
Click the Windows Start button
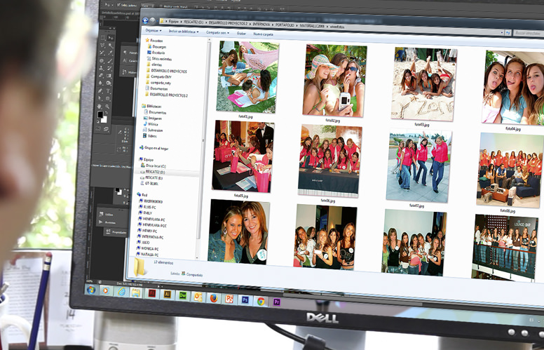[91, 290]
